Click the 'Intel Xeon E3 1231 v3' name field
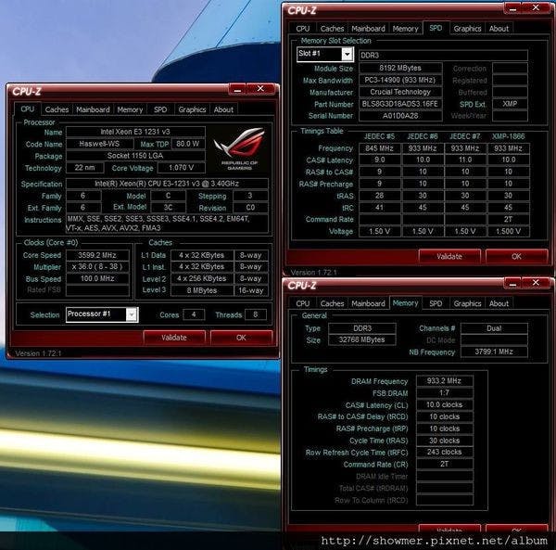Viewport: 556px width, 550px height. tap(135, 132)
